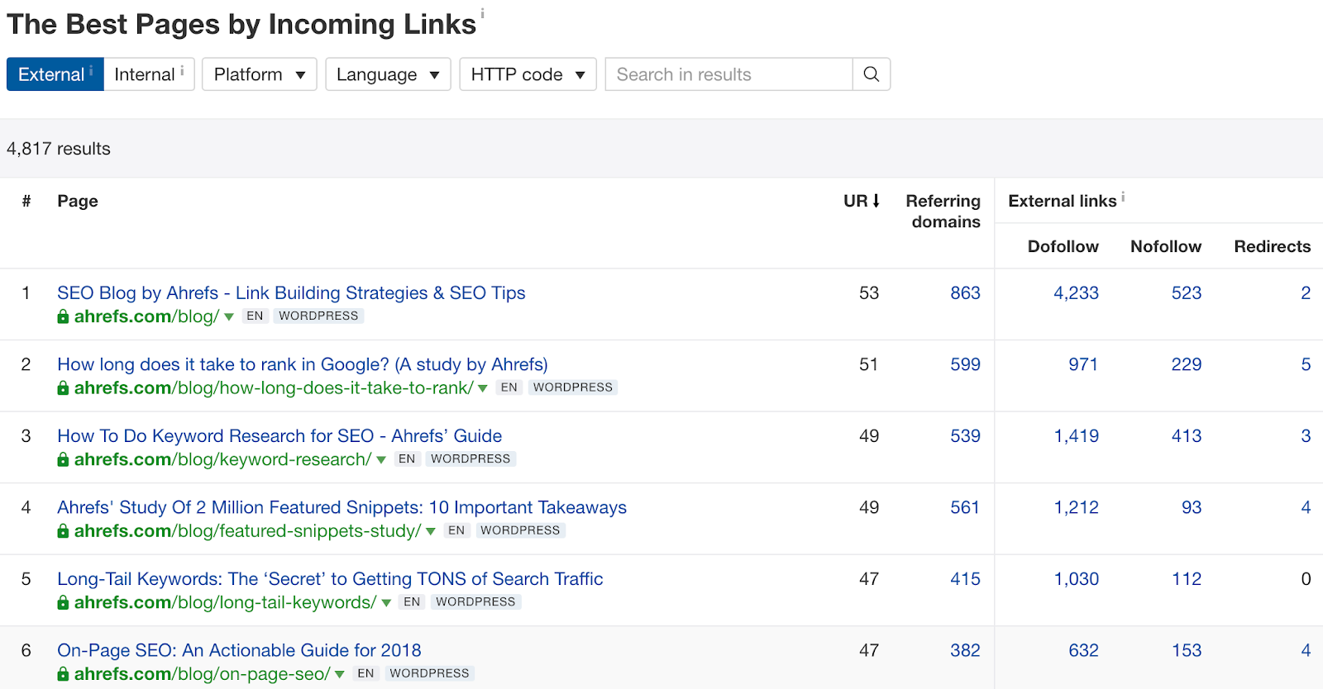Open Long-Tail Keywords title link
The width and height of the screenshot is (1323, 689).
tap(330, 579)
